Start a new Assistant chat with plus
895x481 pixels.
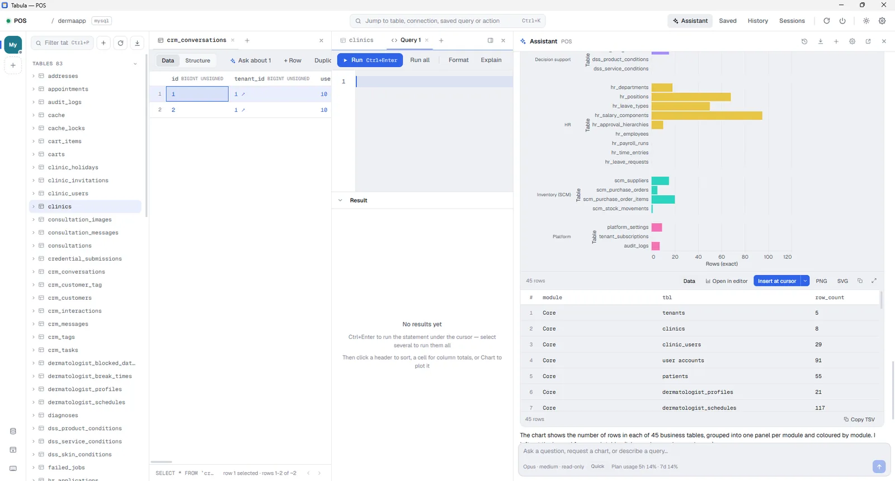coord(836,41)
